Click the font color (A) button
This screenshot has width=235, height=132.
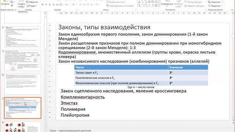pyautogui.click(x=73, y=5)
